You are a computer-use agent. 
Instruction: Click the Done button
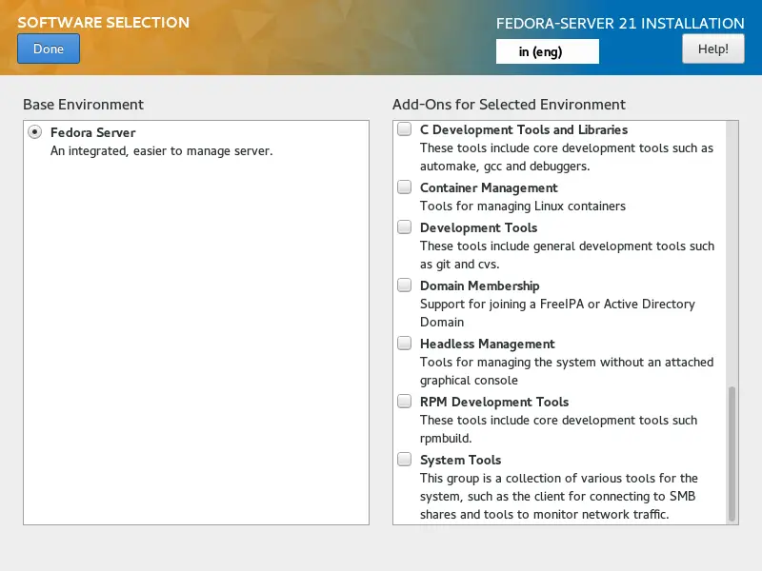click(x=48, y=49)
